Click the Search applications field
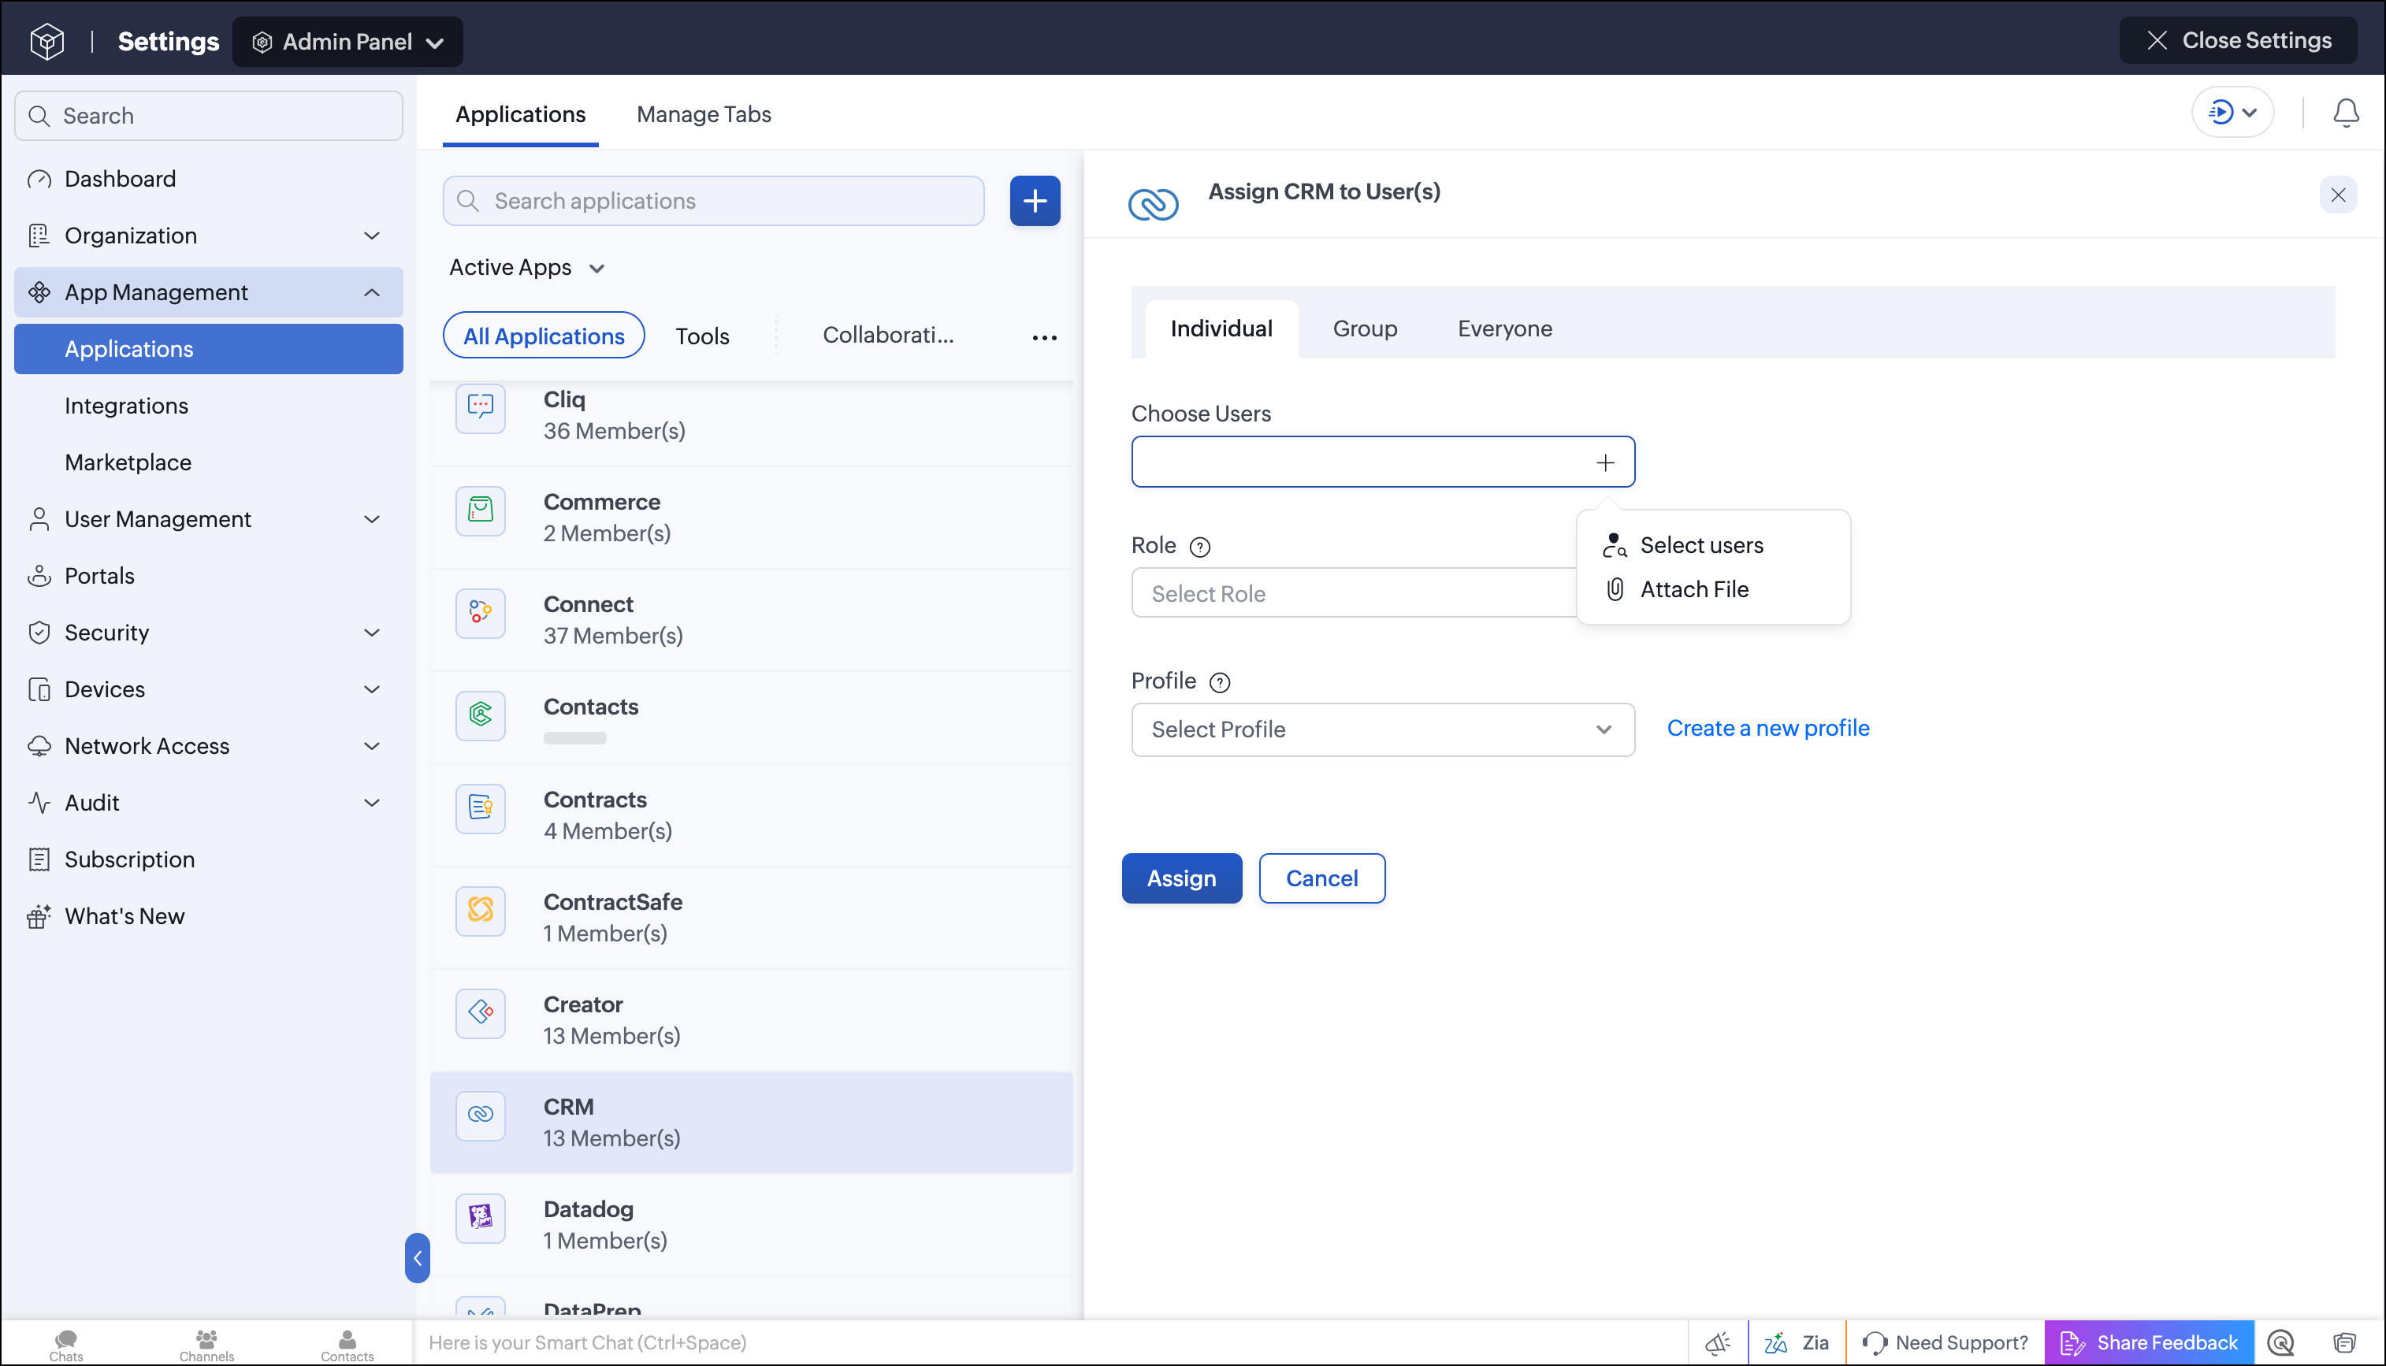2386x1366 pixels. [x=713, y=201]
